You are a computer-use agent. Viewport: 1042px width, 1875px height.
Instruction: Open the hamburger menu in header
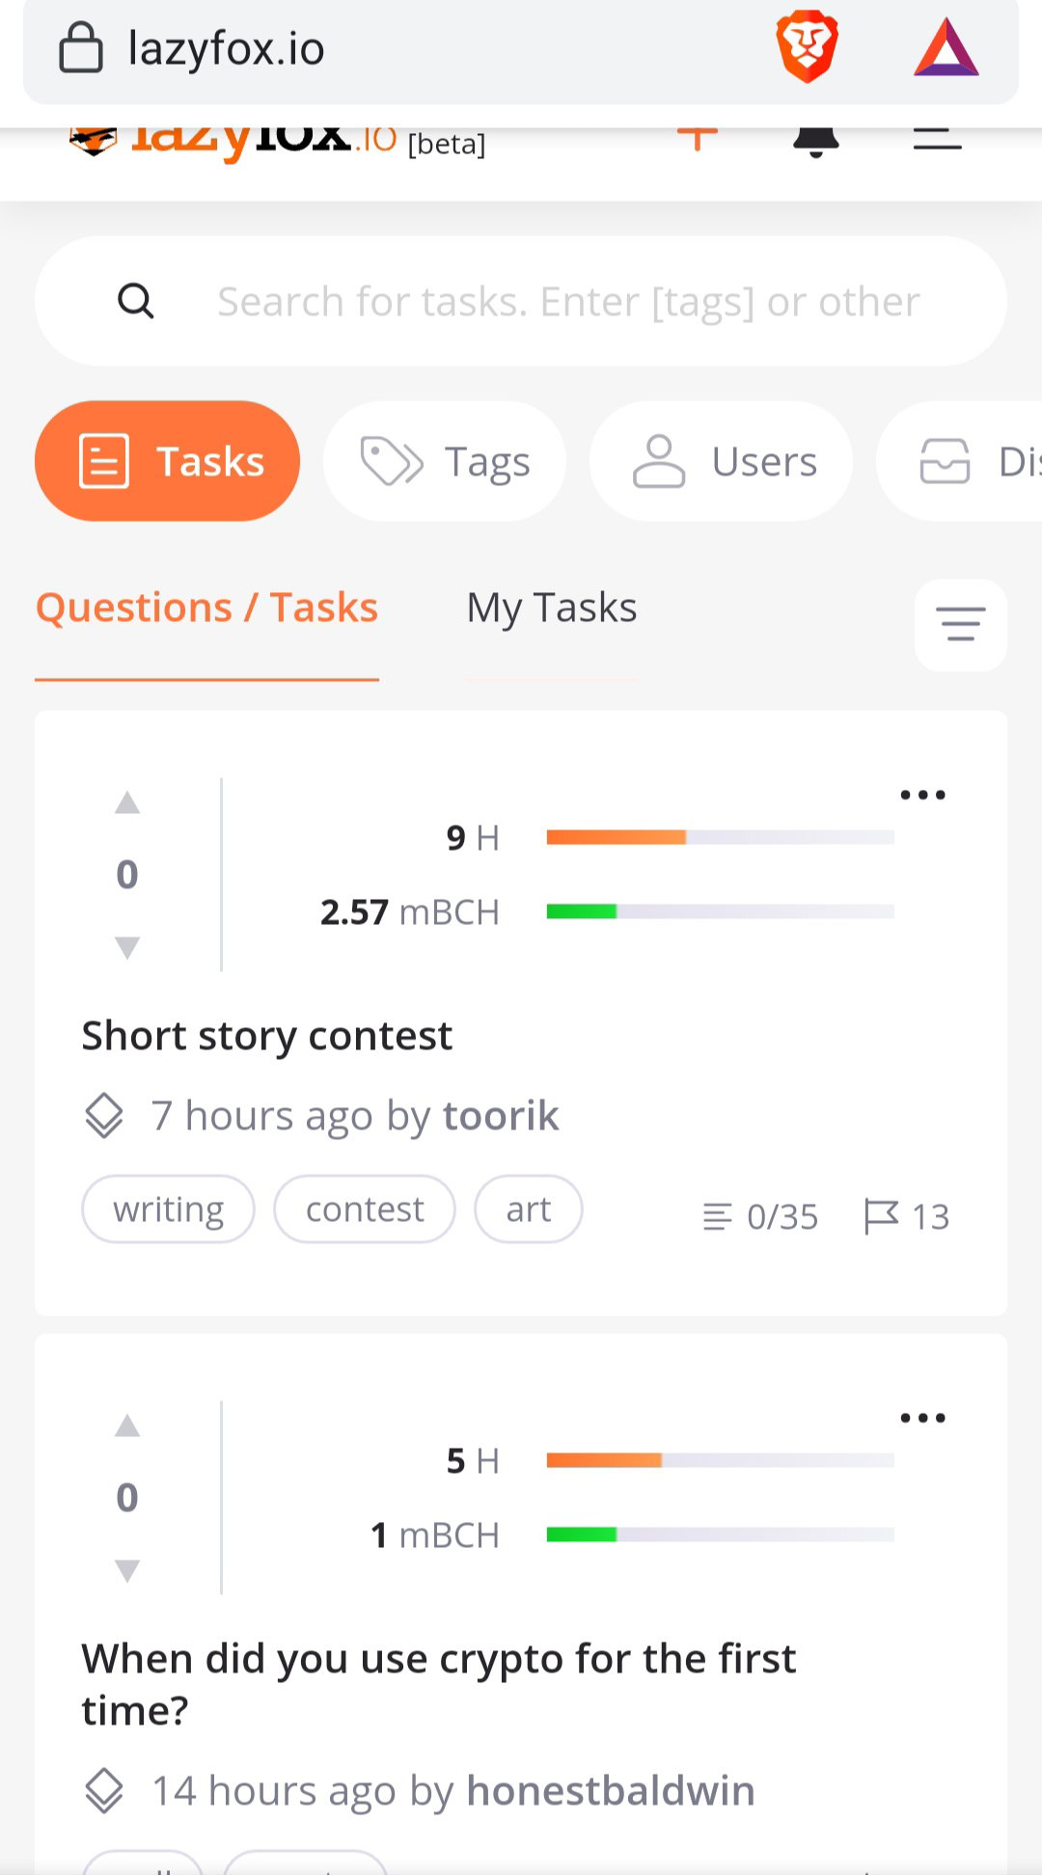pos(938,141)
